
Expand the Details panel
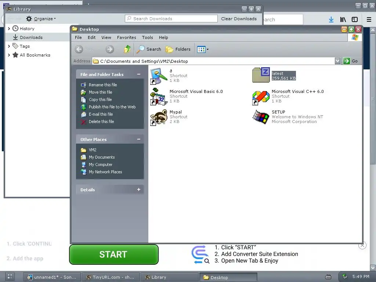tap(138, 190)
